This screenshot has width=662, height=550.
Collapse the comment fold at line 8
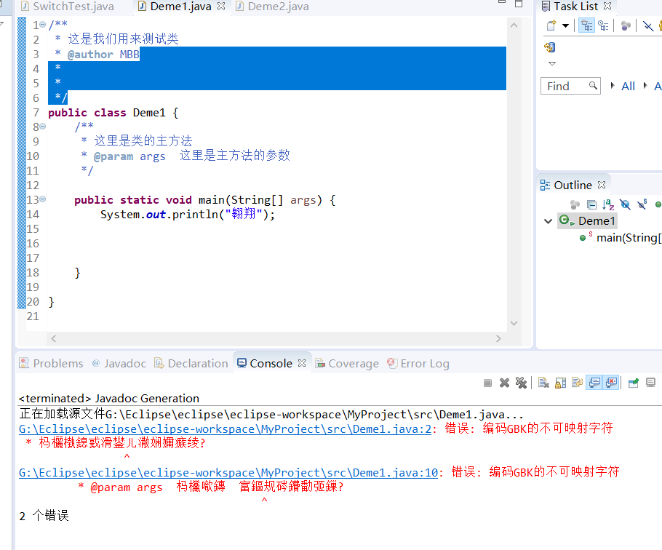coord(43,126)
